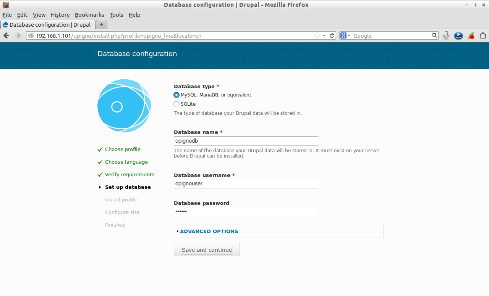Click the Database configuration page heading
Screen dimensions: 489x296
coord(137,54)
